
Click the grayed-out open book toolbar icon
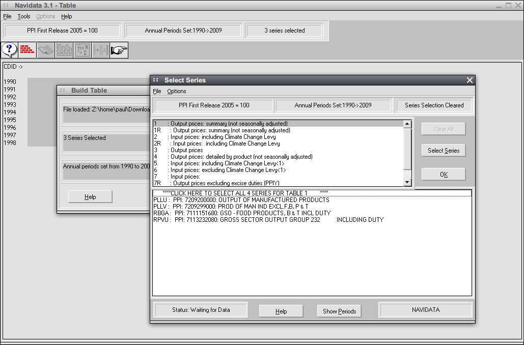[x=46, y=50]
